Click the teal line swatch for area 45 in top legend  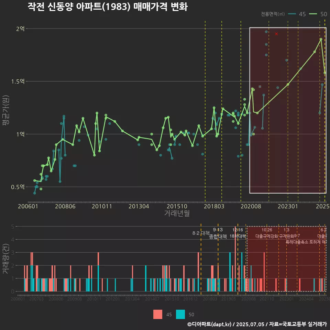pyautogui.click(x=292, y=14)
